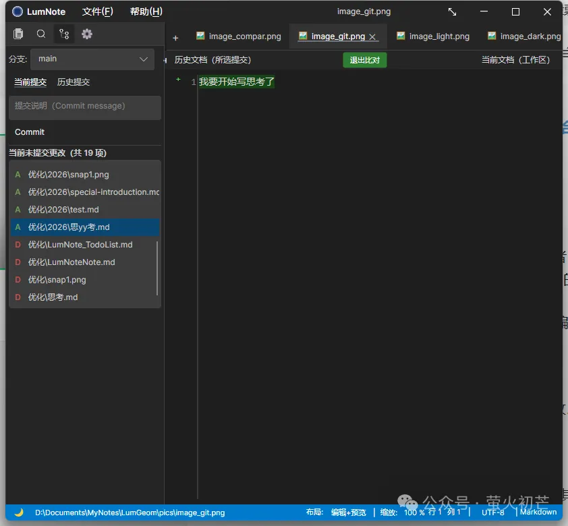Click 当前文档（工作区）header
The width and height of the screenshot is (568, 526).
515,60
